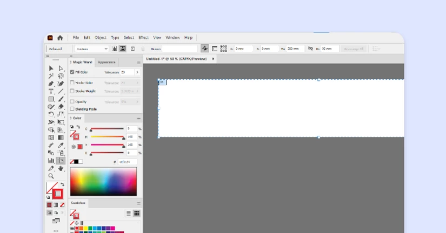The image size is (446, 233).
Task: Open Artboard Options icon in control bar
Action: (215, 49)
